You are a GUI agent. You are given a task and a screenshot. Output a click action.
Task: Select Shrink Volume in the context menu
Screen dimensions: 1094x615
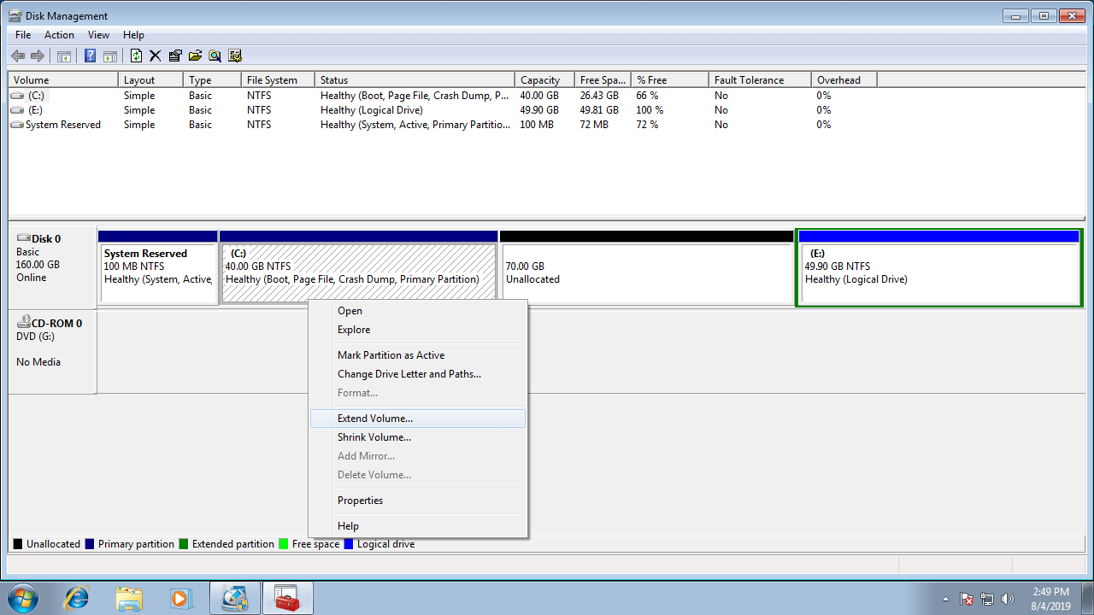[373, 437]
